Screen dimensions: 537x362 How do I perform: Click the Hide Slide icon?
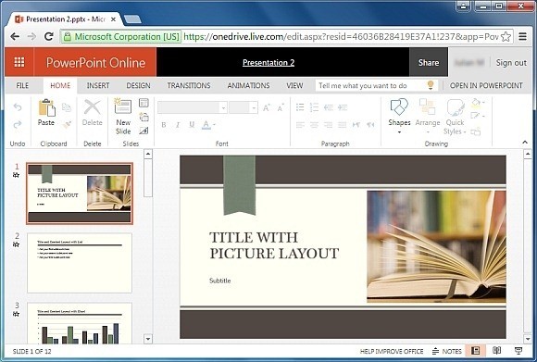click(144, 131)
